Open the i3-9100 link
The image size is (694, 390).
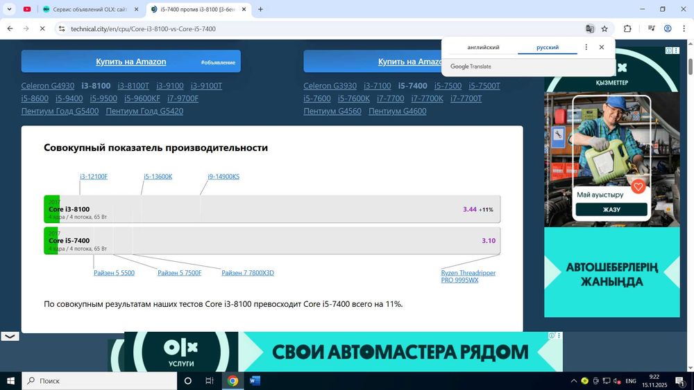[x=170, y=86]
